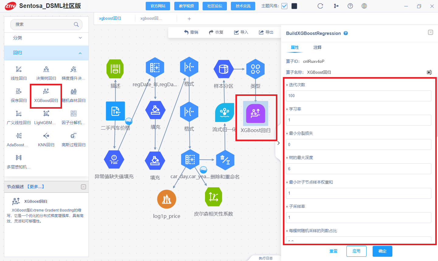
Task: Open the 注释 tab in properties panel
Action: (317, 47)
